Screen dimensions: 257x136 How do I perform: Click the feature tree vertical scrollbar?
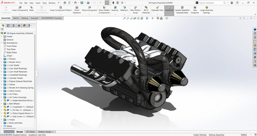pyautogui.click(x=35, y=76)
